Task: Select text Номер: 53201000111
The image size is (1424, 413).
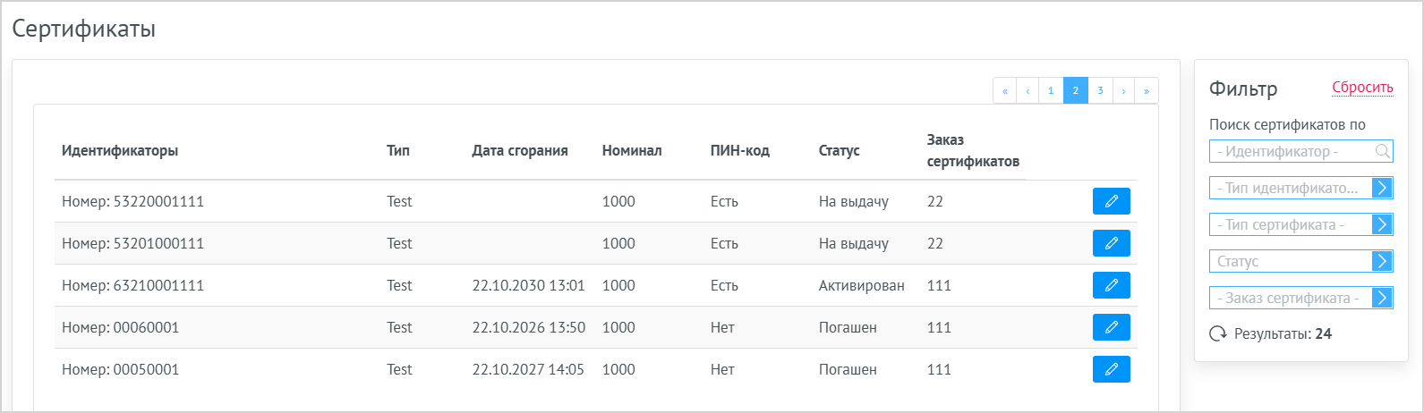Action: pyautogui.click(x=132, y=243)
